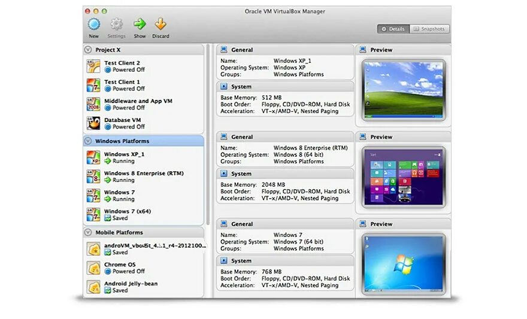The height and width of the screenshot is (319, 527).
Task: Click System chip icon for Windows XP_1
Action: 223,87
